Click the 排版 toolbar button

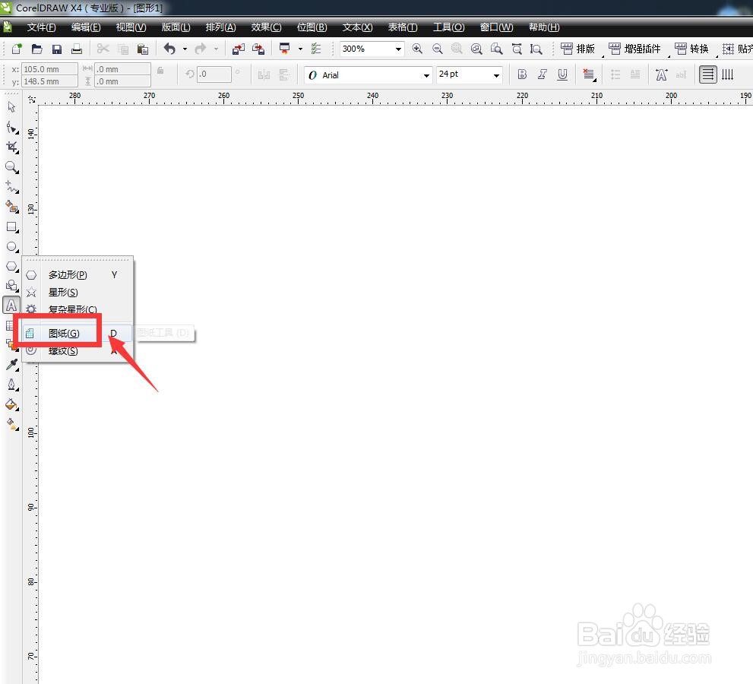click(578, 49)
